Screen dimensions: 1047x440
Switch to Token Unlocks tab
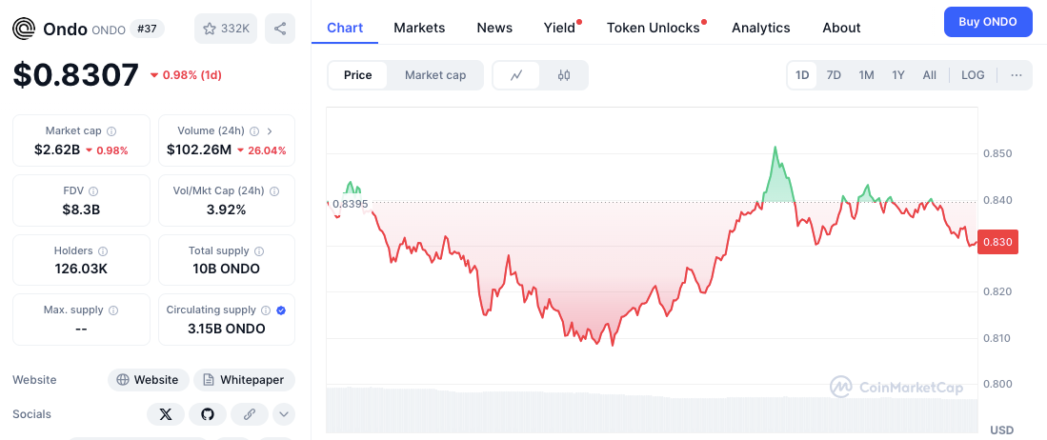pos(654,28)
